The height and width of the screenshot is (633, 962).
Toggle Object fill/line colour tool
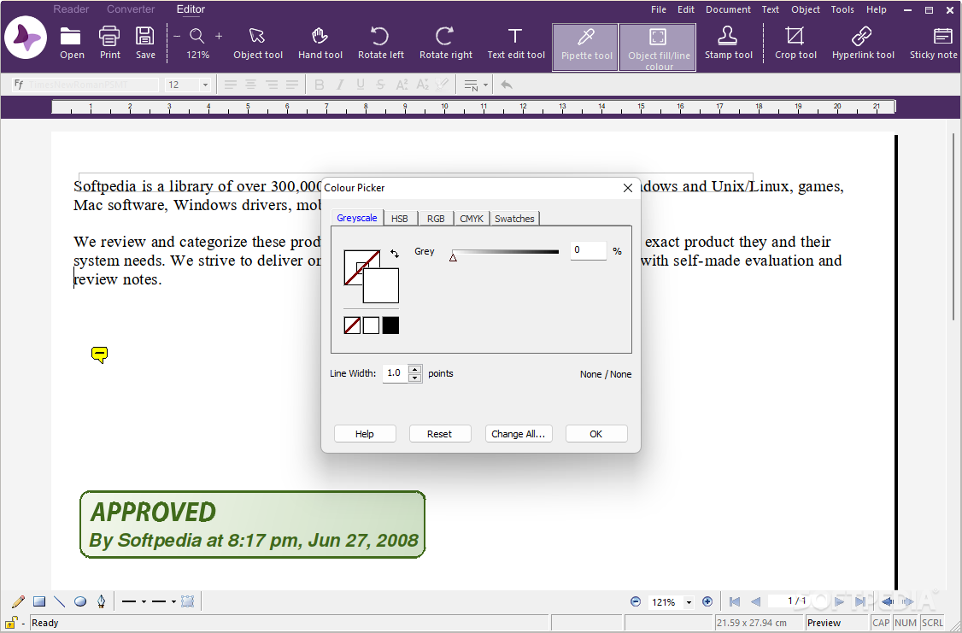click(658, 47)
